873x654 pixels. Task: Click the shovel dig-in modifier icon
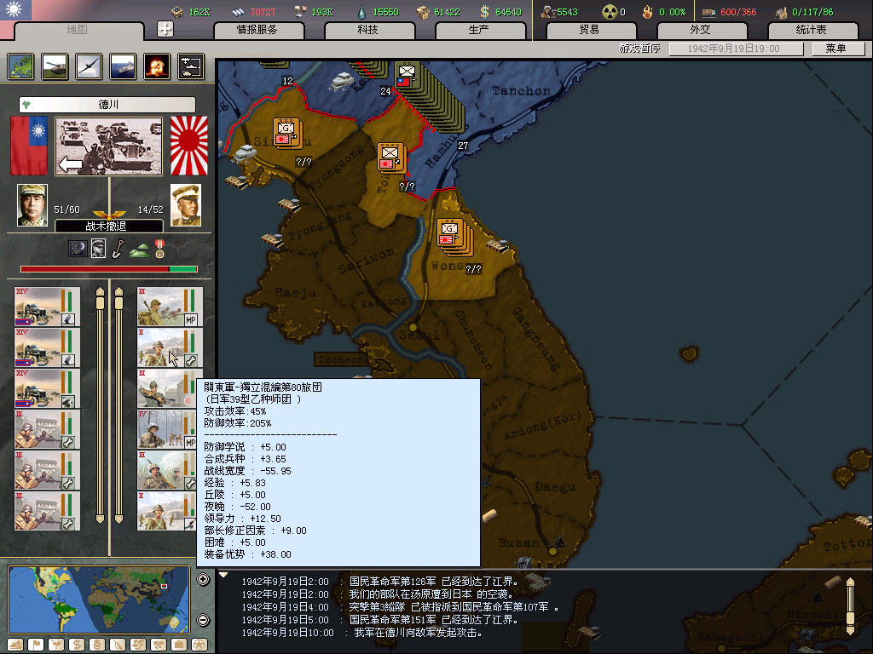[x=118, y=249]
